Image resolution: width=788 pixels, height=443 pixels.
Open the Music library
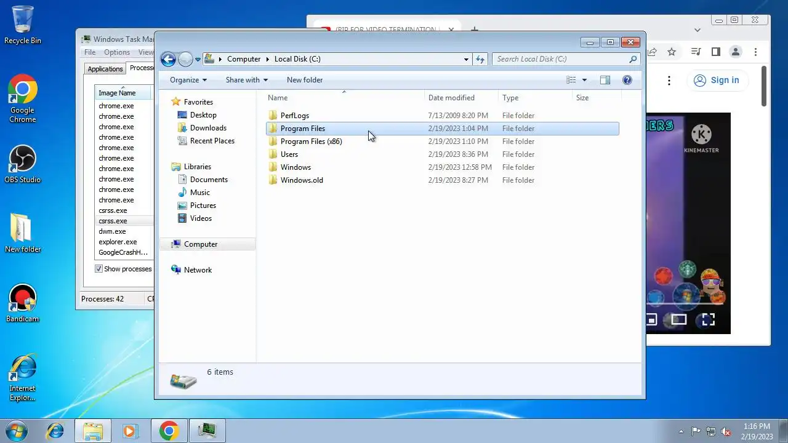pyautogui.click(x=199, y=193)
